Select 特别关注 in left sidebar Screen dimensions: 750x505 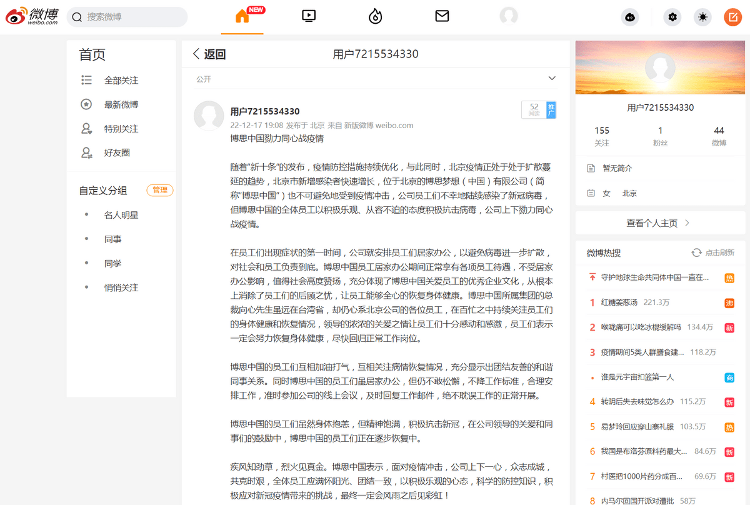[x=121, y=129]
